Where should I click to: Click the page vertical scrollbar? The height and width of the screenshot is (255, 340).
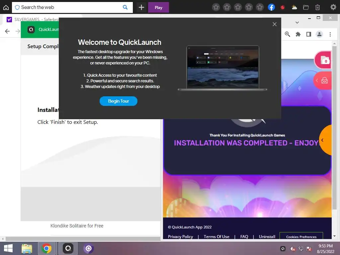point(335,128)
